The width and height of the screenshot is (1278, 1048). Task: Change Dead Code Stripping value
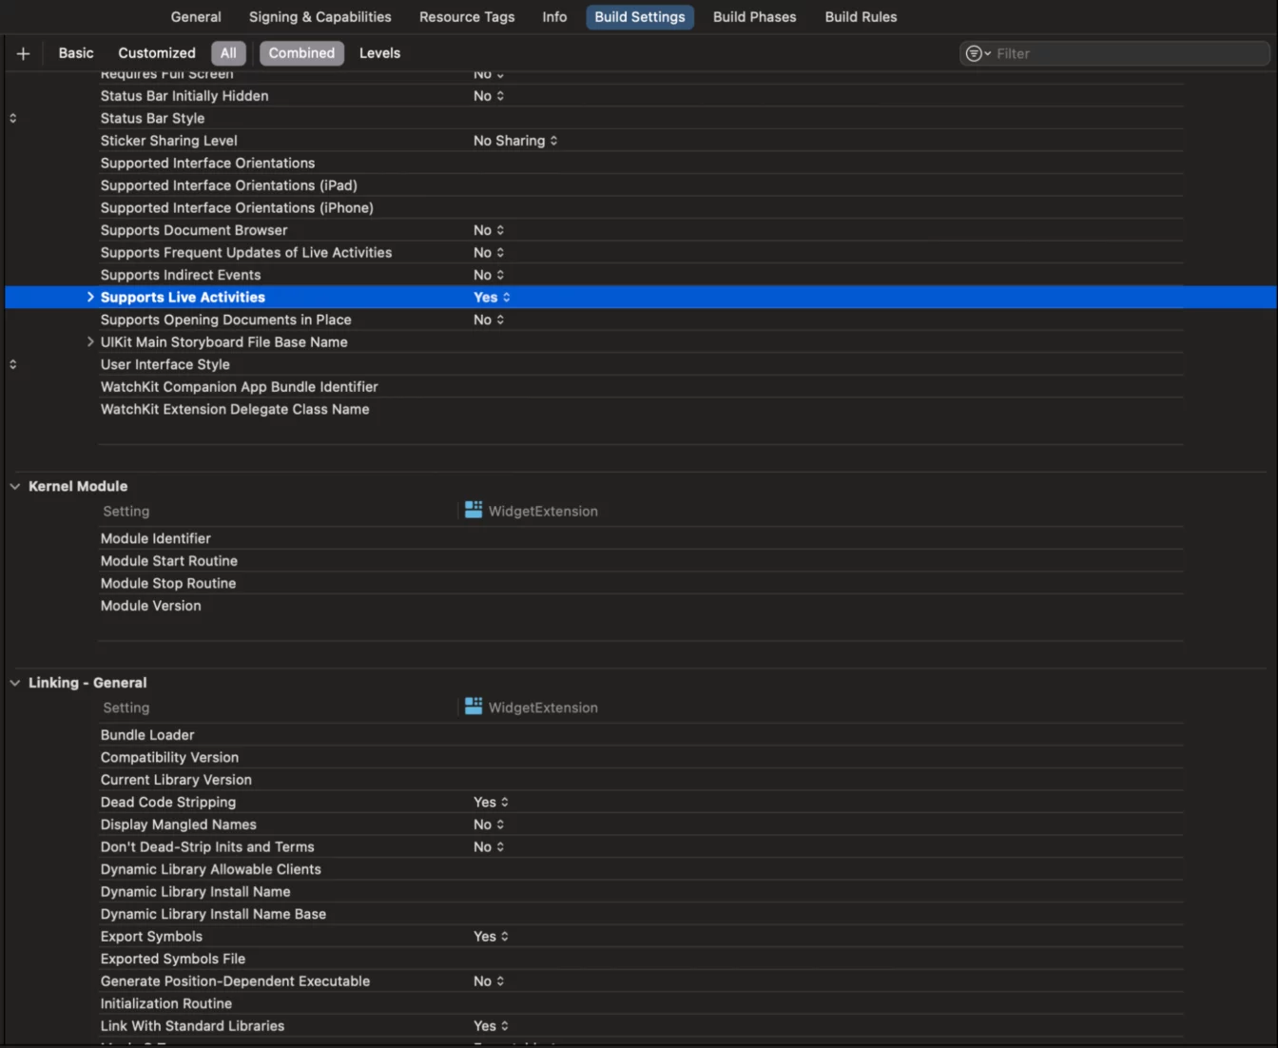coord(491,802)
